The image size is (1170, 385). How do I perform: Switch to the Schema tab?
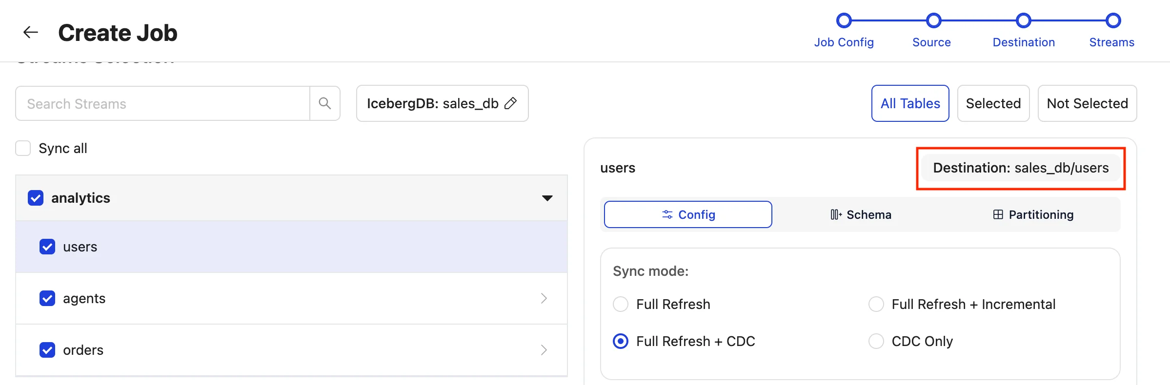click(861, 214)
